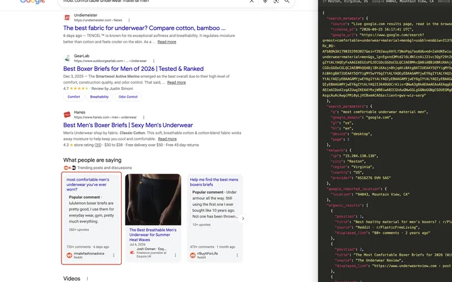
Task: Click the magnifier search icon in search bar
Action: pos(287,1)
